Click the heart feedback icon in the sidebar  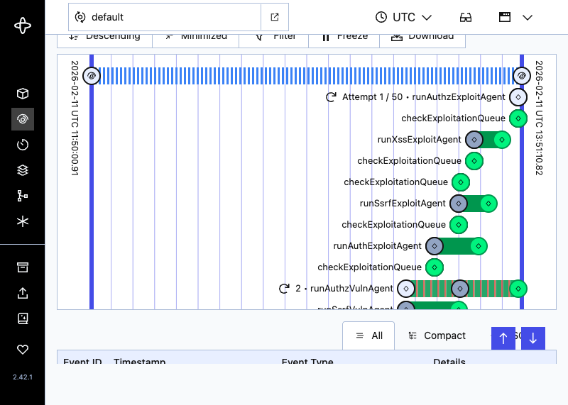pyautogui.click(x=23, y=349)
